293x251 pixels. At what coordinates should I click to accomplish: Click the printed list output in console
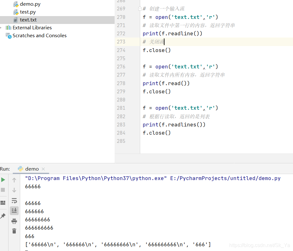pos(118,244)
